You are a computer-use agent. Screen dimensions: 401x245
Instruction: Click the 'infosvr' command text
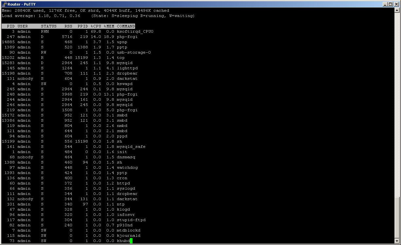(126, 215)
